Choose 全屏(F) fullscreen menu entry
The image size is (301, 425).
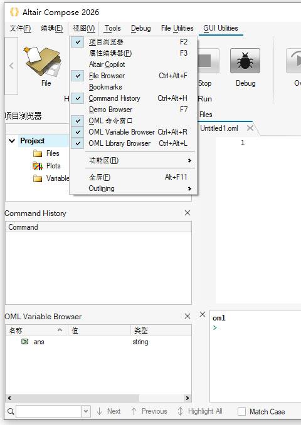click(x=133, y=177)
